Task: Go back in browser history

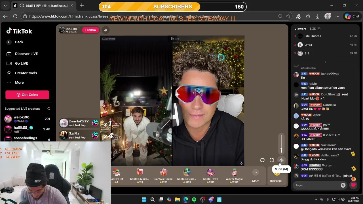Action: pyautogui.click(x=5, y=16)
